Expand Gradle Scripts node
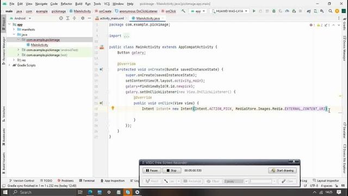This screenshot has width=348, height=196. (x=10, y=65)
